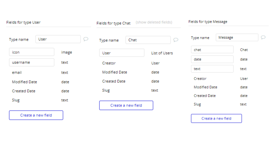Create a new field for Chat type
275x154 pixels.
pos(126,106)
